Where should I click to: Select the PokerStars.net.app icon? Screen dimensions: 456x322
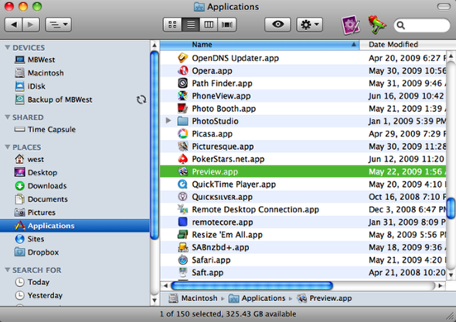tap(182, 159)
